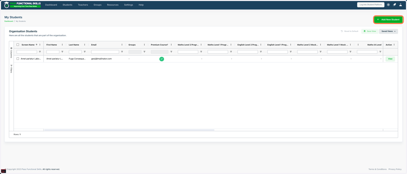Click the green premium course checkmark
Image resolution: width=407 pixels, height=174 pixels.
coord(162,59)
